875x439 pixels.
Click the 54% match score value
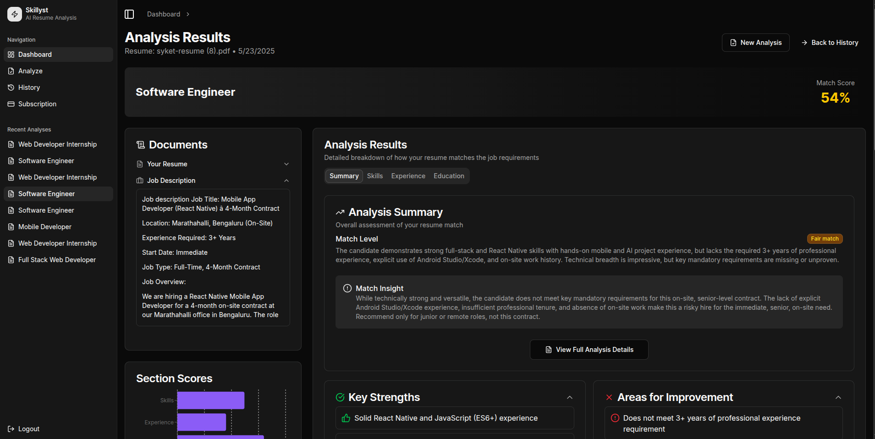click(835, 98)
